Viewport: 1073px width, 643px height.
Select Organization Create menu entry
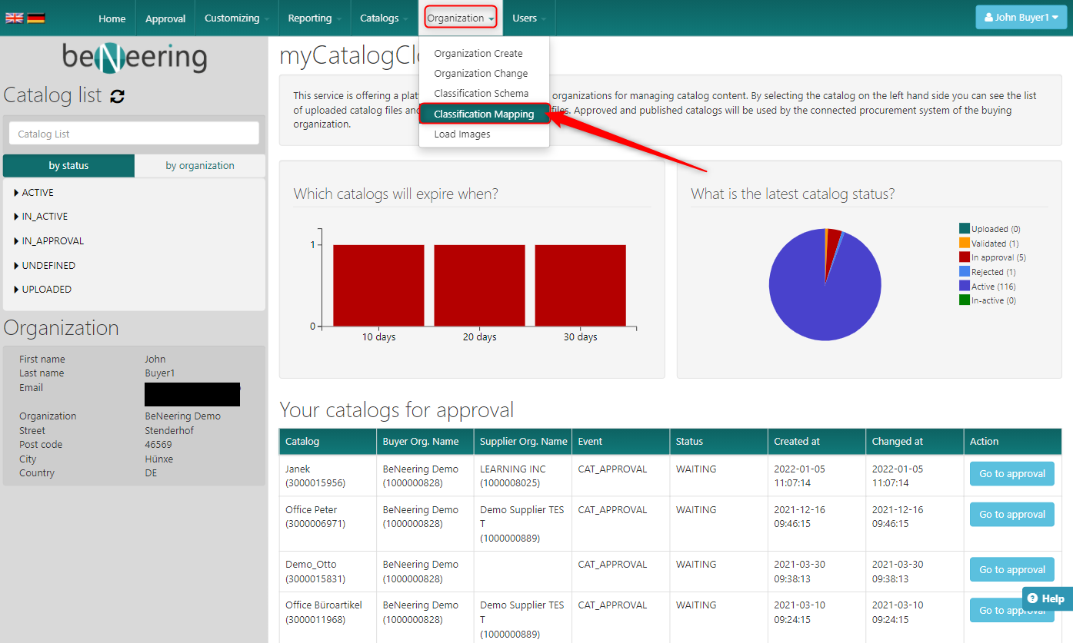pyautogui.click(x=478, y=54)
